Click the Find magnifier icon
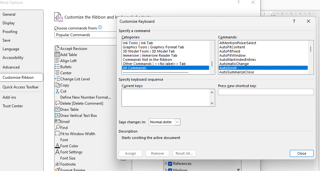320x171 pixels. (x=57, y=127)
